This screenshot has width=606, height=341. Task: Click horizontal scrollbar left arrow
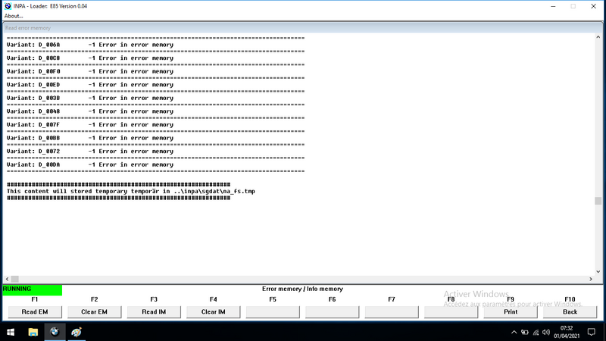[x=7, y=279]
